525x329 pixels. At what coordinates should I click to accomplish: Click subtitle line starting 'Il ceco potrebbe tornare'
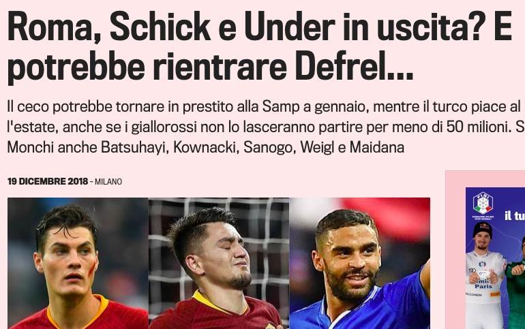[264, 107]
